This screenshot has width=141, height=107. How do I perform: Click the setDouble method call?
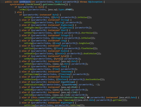tap(30, 54)
